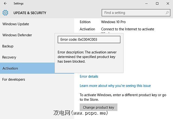Viewport: 173px width, 119px height.
Task: Click the UPDATE & SECURITY heading
Action: 30,13
